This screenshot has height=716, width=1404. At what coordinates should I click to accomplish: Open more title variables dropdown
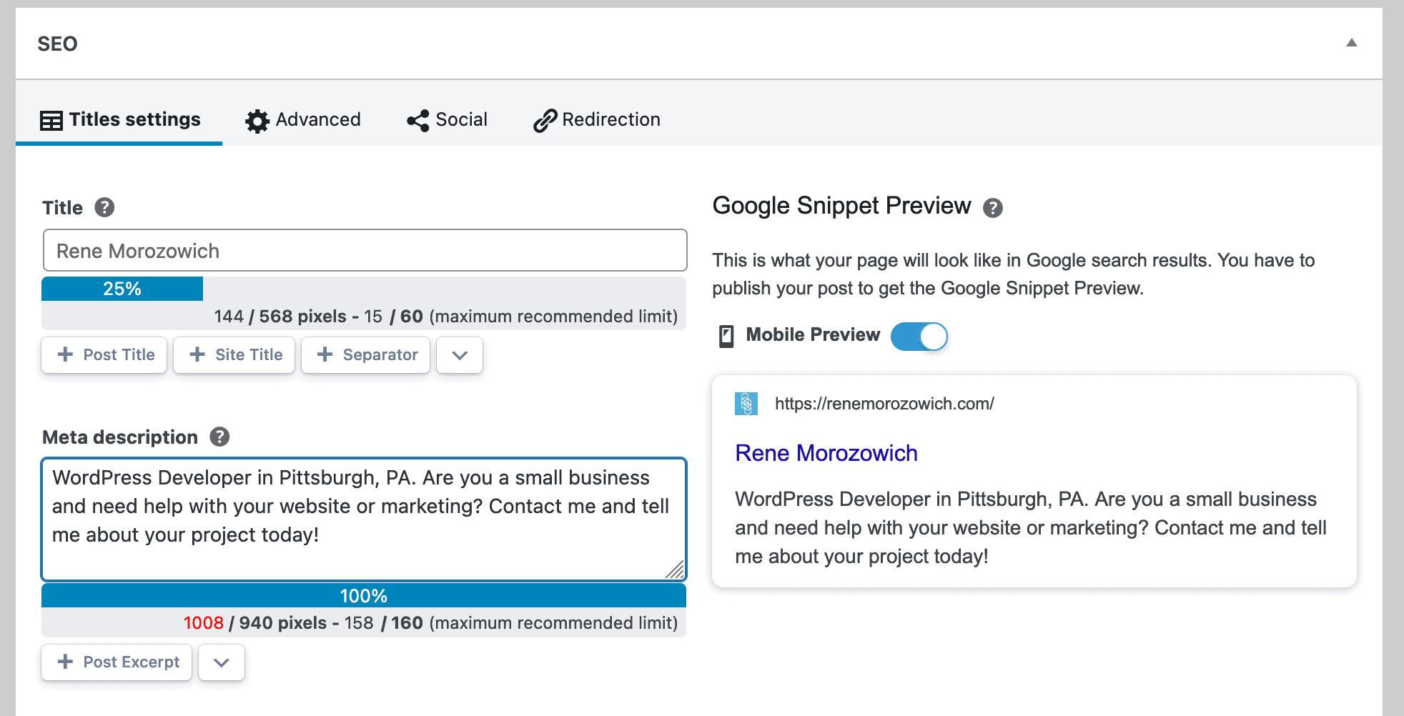(x=460, y=355)
